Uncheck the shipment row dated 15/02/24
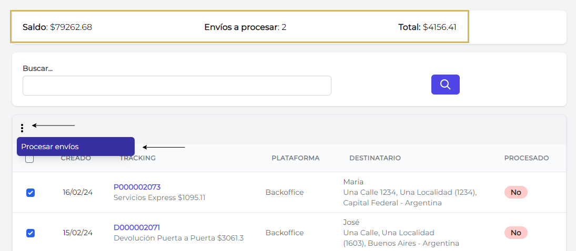The image size is (576, 251). pos(31,233)
